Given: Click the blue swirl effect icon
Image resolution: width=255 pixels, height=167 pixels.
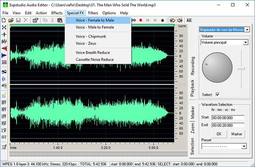Looking at the screenshot, I should click(4, 72).
